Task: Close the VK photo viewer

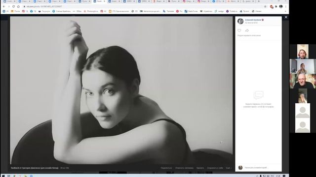Action: coord(286,17)
